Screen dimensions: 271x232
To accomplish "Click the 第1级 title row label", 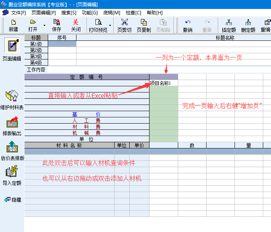I will [x=36, y=44].
